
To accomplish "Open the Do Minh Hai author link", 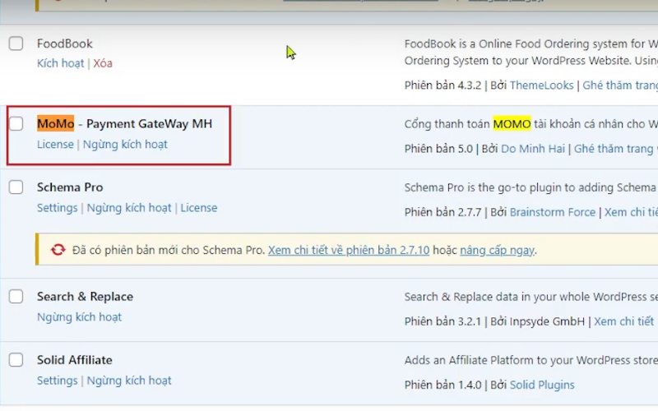I will click(533, 149).
